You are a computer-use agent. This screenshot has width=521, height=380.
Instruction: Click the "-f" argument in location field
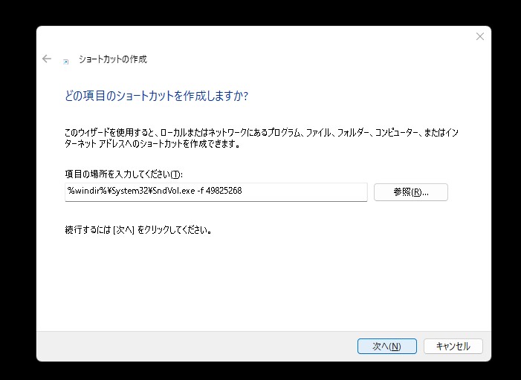pos(200,191)
